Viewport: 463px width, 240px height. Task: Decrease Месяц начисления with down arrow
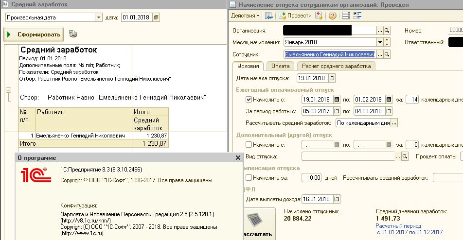387,44
